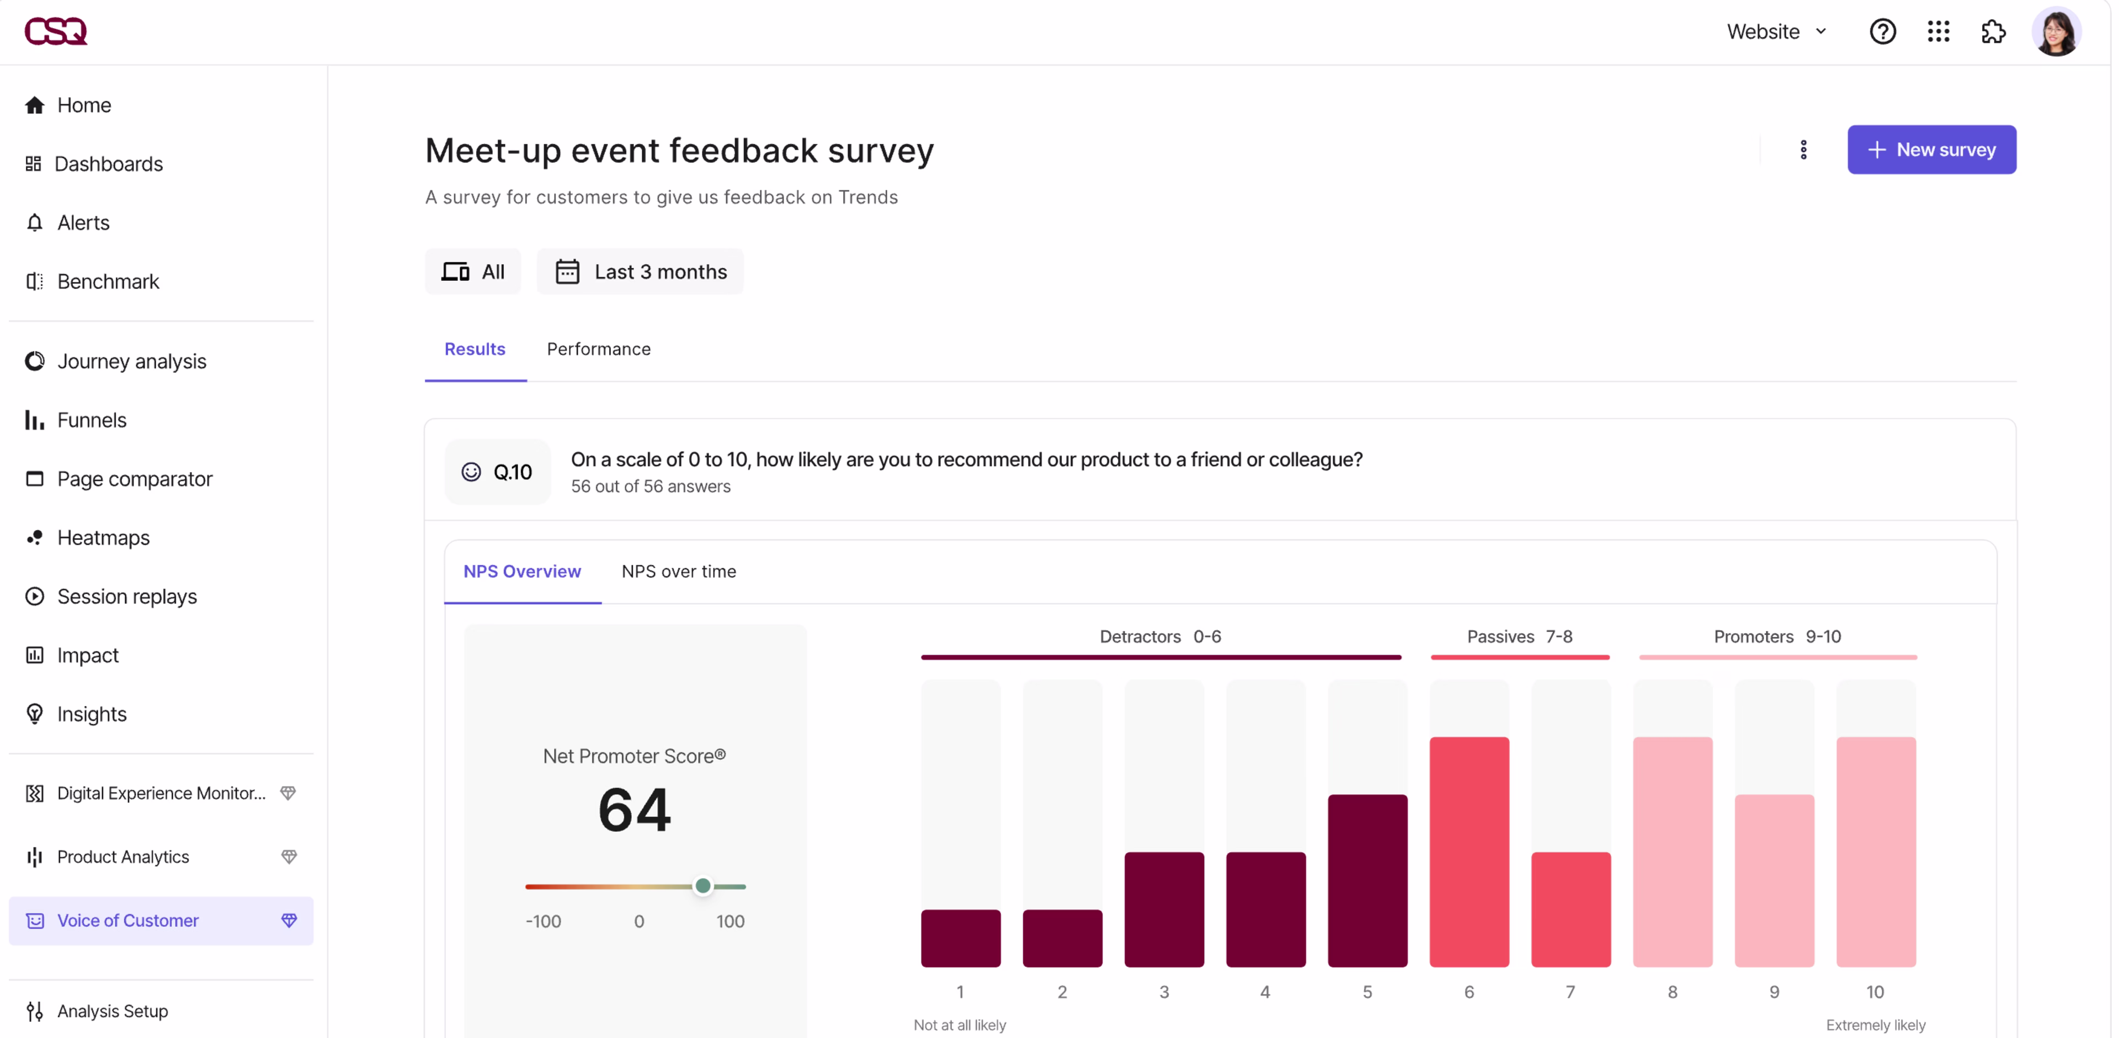The width and height of the screenshot is (2119, 1038).
Task: Click the bar for score 3
Action: point(1164,909)
